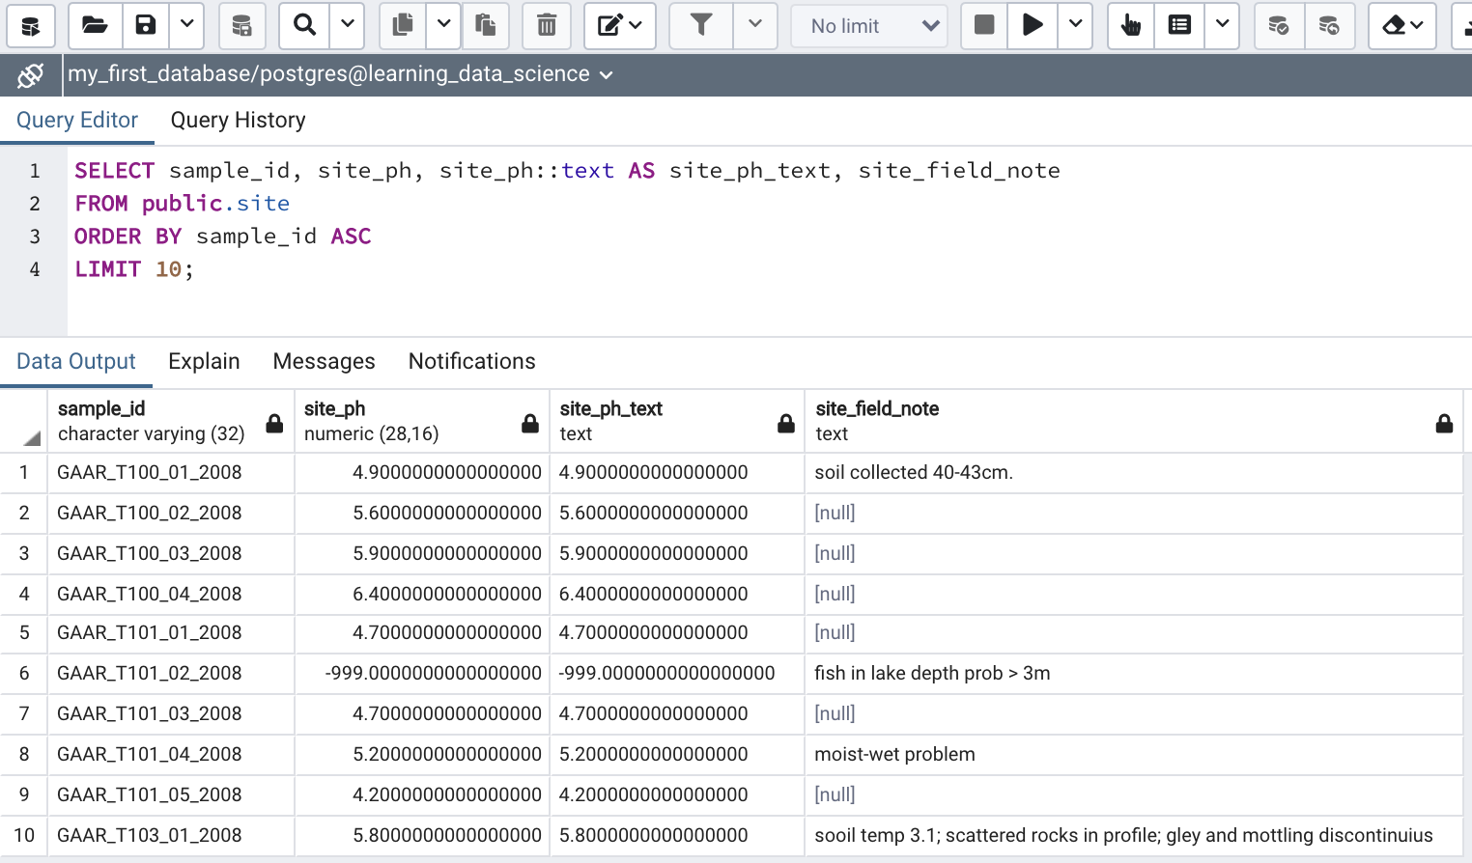Click the Find magnifier icon
This screenshot has height=863, width=1472.
pyautogui.click(x=304, y=25)
